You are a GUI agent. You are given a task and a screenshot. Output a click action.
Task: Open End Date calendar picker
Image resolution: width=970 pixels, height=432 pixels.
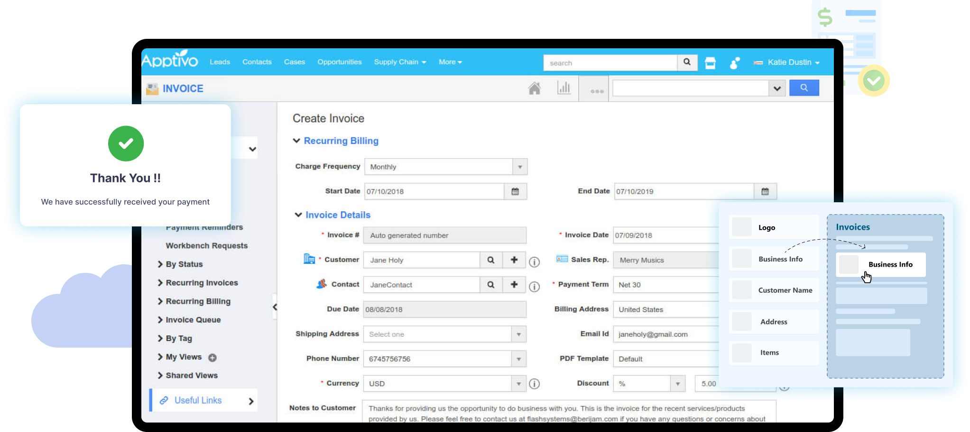pyautogui.click(x=765, y=191)
